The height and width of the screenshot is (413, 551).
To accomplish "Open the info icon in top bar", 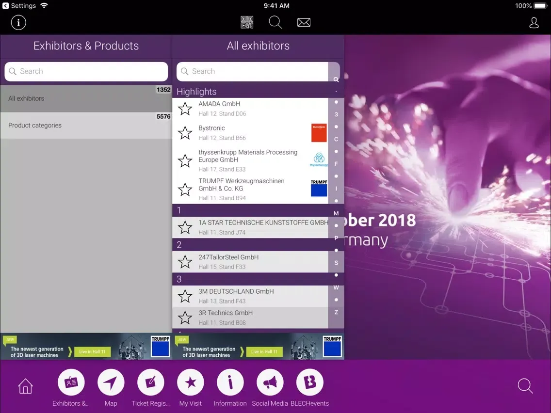I will click(18, 22).
